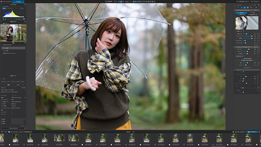Select the Crop tool in top toolbar
Viewport: 261px width, 147px height.
[136, 2]
